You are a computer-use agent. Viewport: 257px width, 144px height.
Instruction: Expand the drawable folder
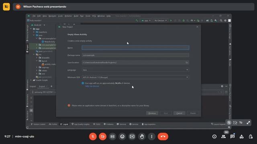pyautogui.click(x=37, y=58)
